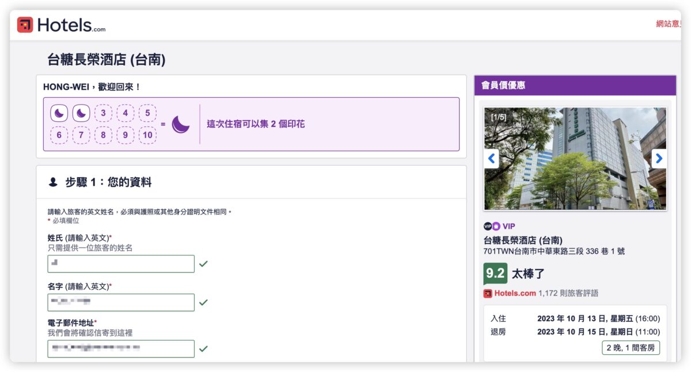
Task: Click the 台糖長榮酒店 (台南) page title
Action: pos(107,59)
